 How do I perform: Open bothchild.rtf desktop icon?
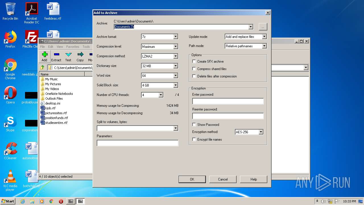[31, 179]
